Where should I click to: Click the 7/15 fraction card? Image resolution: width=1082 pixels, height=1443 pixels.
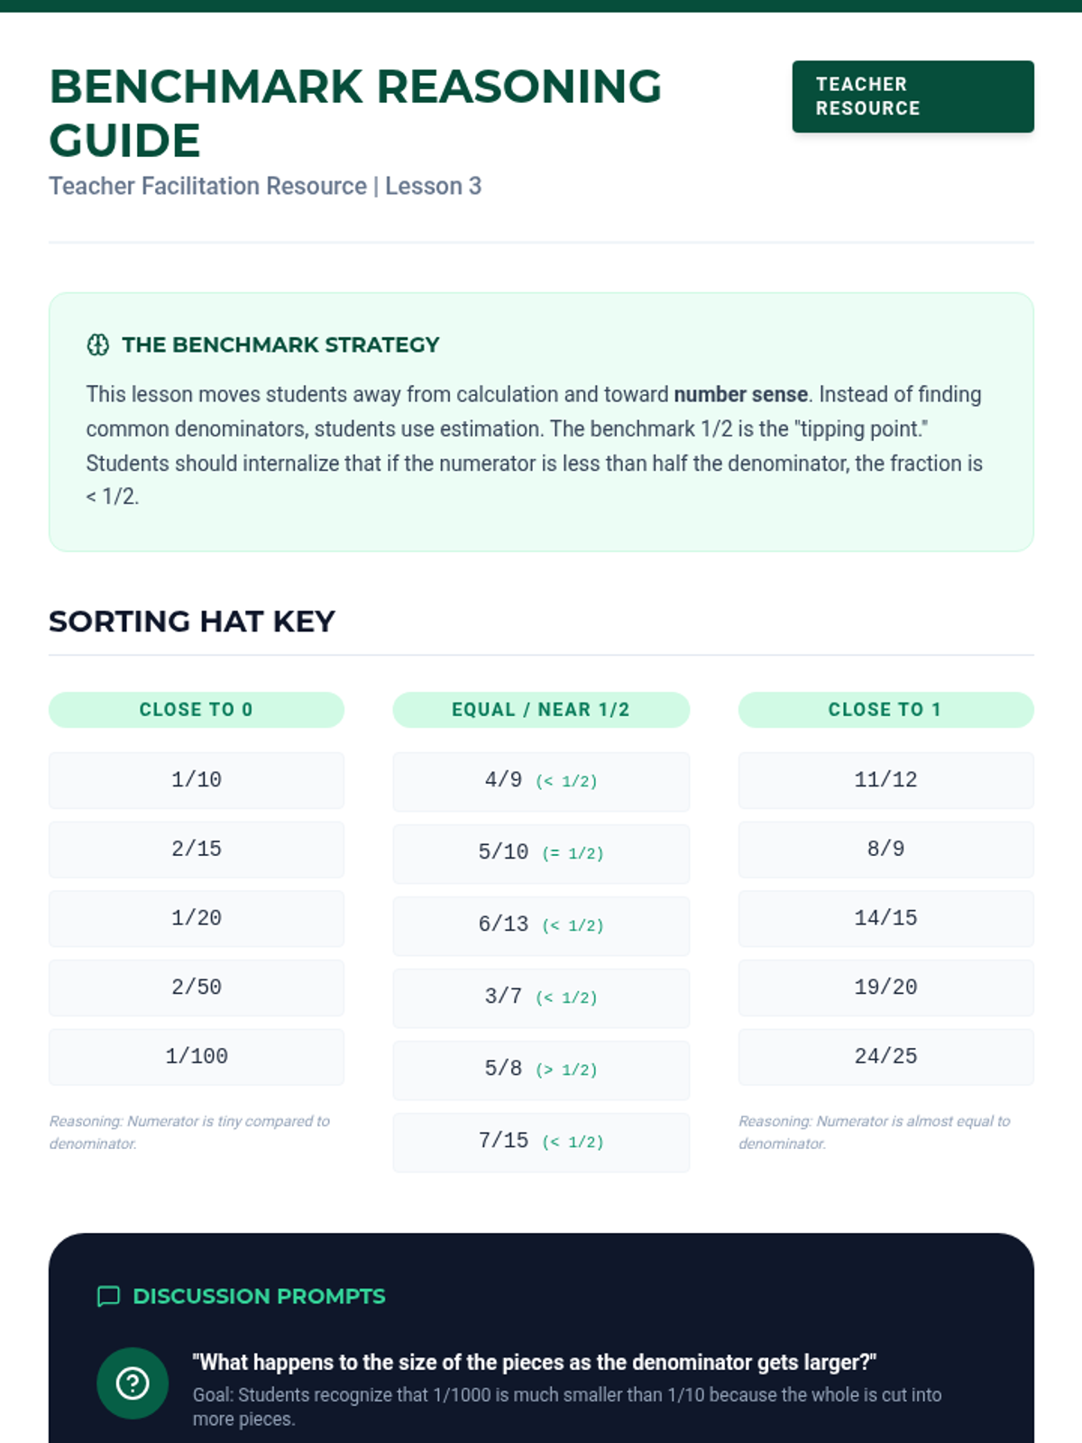click(540, 1142)
